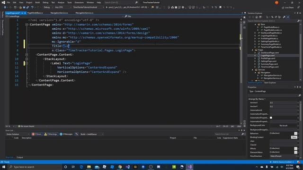Click the Solution Explorer Preview Selected Items icon
Image resolution: width=303 pixels, height=170 pixels.
point(288,17)
